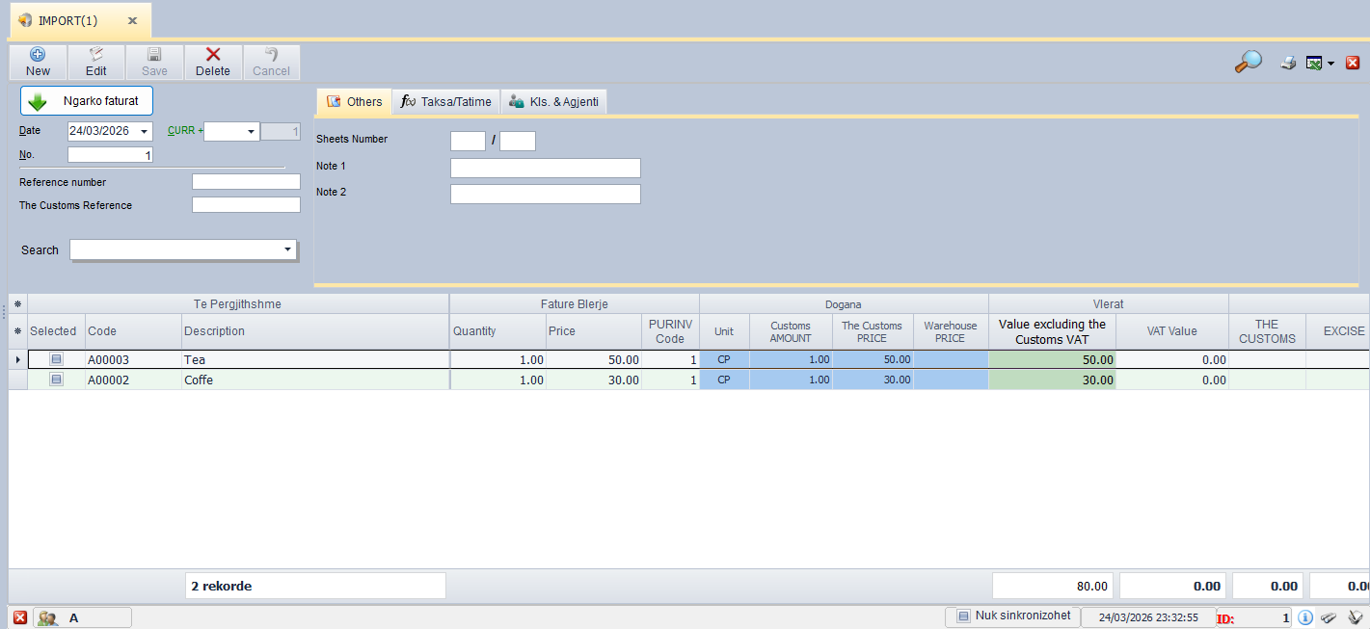Toggle Selected checkbox for Coffe row
The image size is (1370, 629).
(56, 380)
